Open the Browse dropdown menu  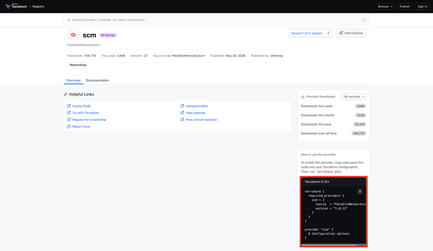pyautogui.click(x=385, y=6)
